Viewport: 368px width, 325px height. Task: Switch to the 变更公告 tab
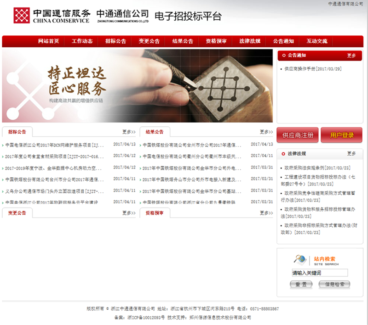[17, 213]
